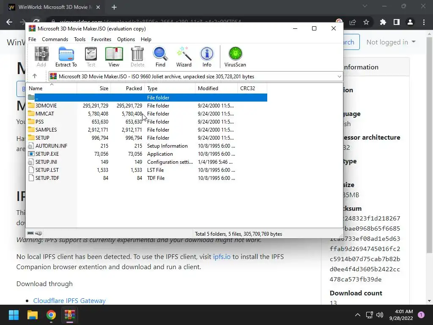Toggle Chrome side panel icon
Viewport: 433px width, 325px height.
397,22
